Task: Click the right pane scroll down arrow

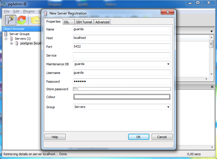Action: (x=211, y=74)
